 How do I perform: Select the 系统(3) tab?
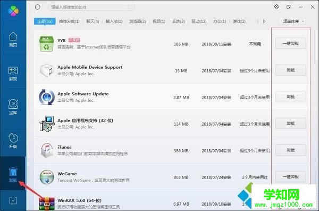click(x=179, y=21)
